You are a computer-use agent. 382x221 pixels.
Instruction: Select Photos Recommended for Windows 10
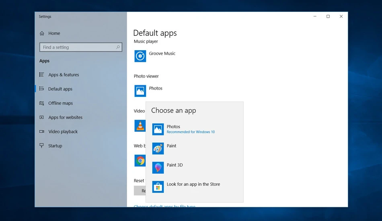(191, 129)
